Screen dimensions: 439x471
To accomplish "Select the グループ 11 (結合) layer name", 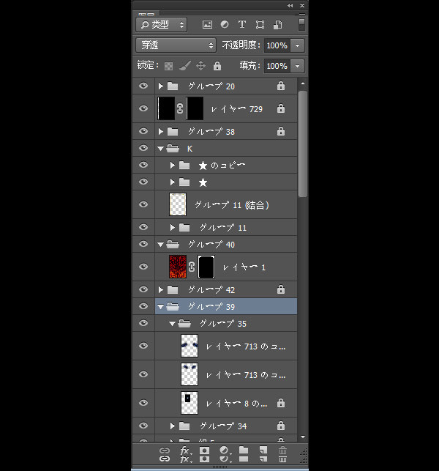I will (232, 205).
